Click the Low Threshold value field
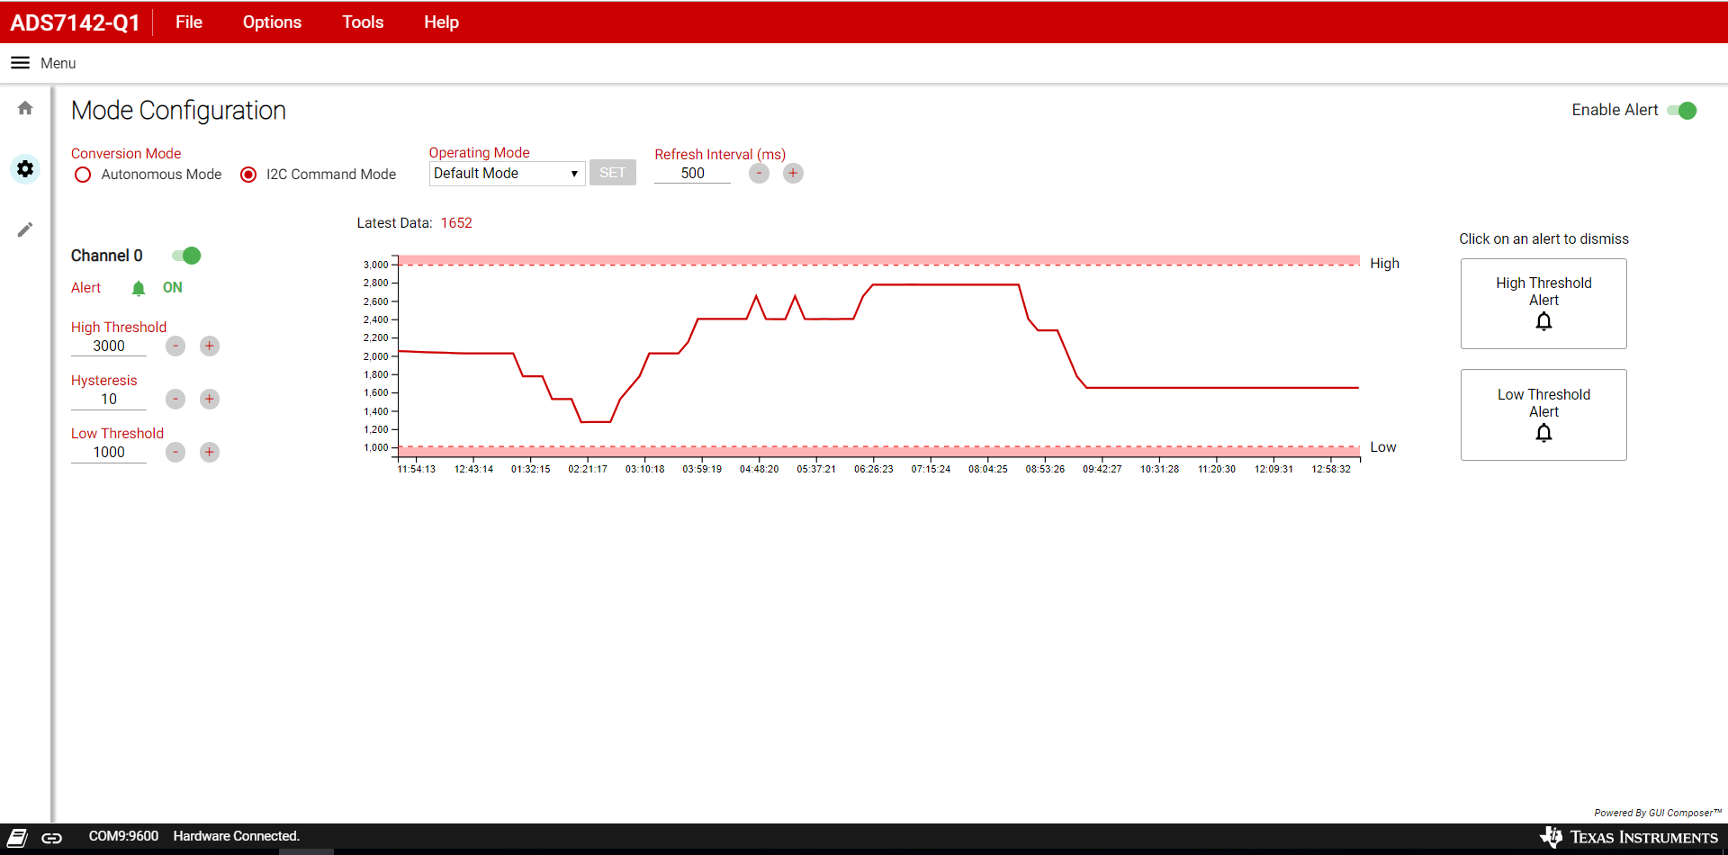 point(109,453)
